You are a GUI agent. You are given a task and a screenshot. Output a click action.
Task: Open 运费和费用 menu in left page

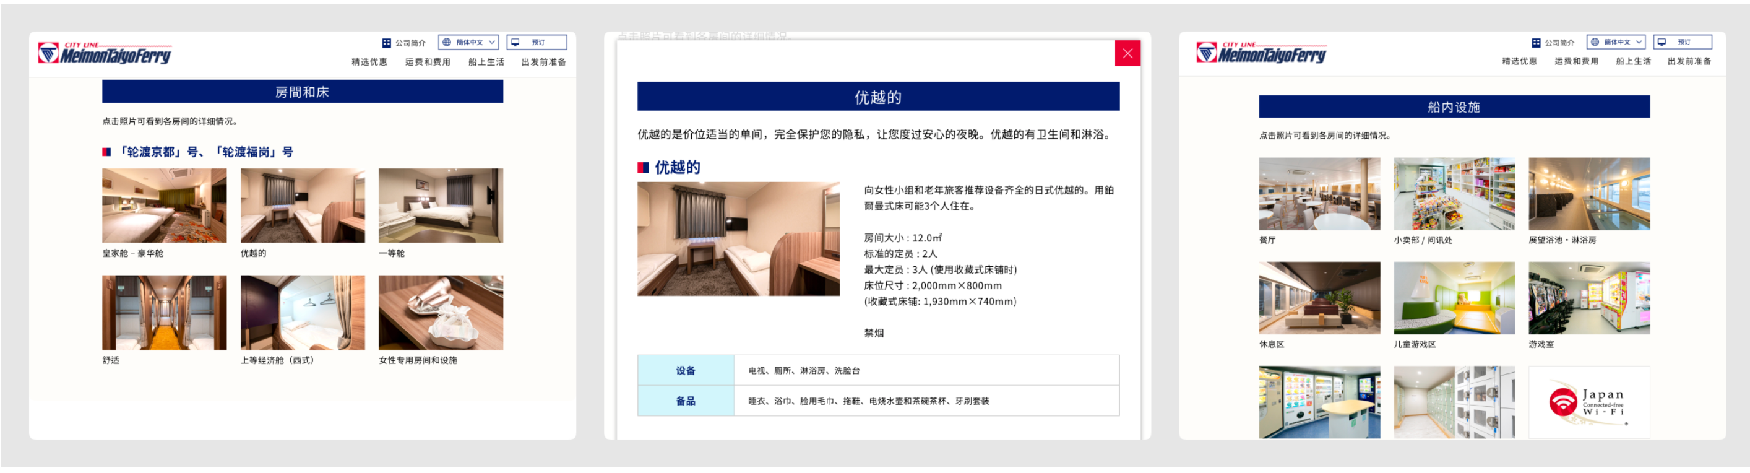(x=428, y=62)
